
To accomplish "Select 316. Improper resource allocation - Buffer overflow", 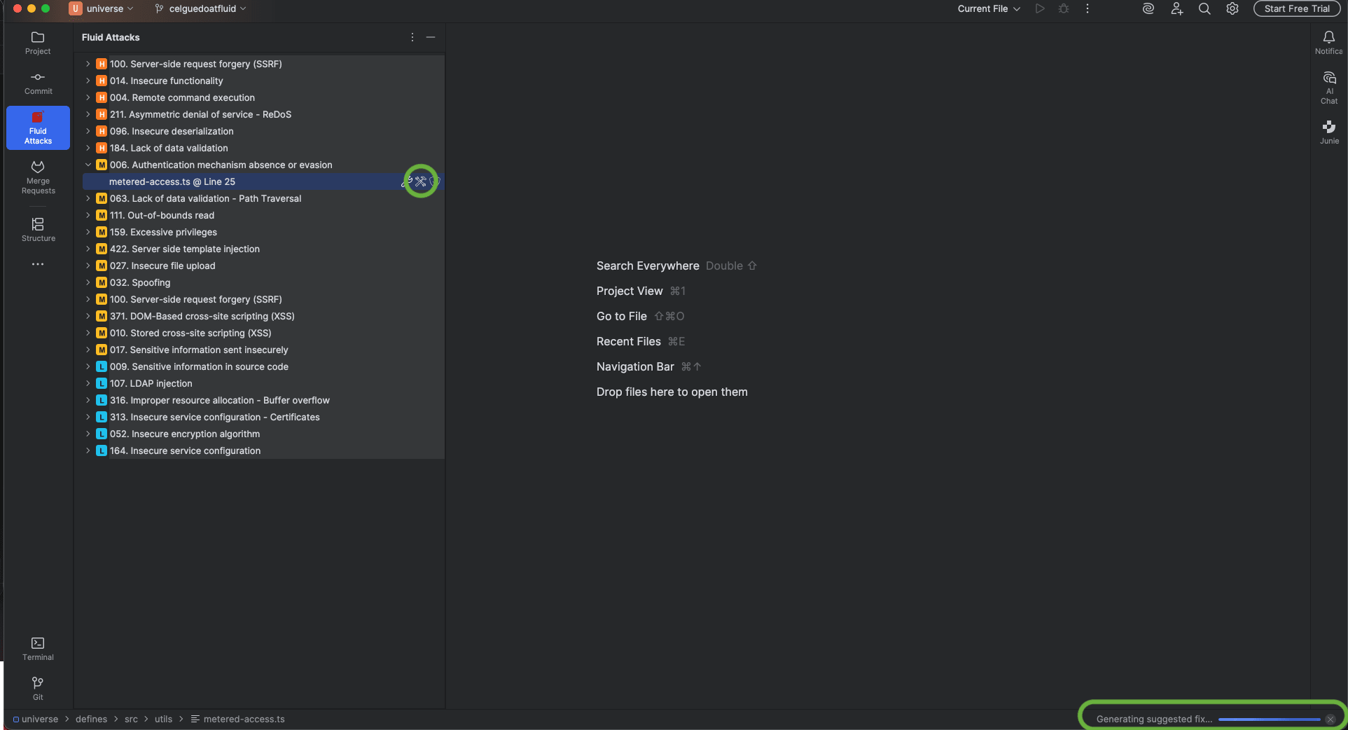I will (x=263, y=400).
